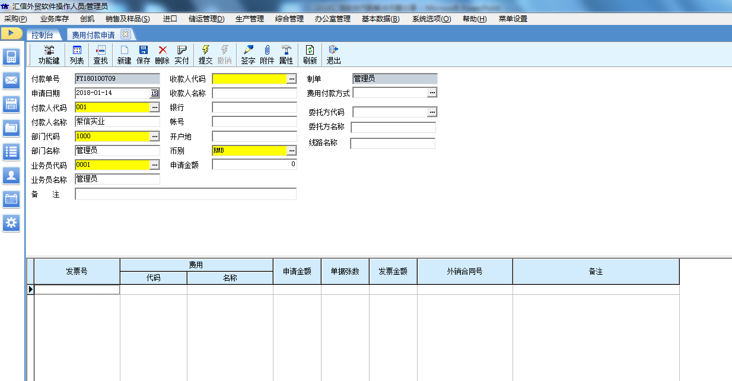732x381 pixels.
Task: Open the 申请日期 date picker button
Action: tap(154, 93)
